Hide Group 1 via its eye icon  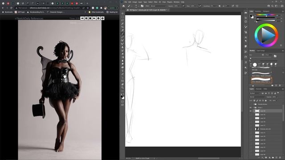coord(250,108)
